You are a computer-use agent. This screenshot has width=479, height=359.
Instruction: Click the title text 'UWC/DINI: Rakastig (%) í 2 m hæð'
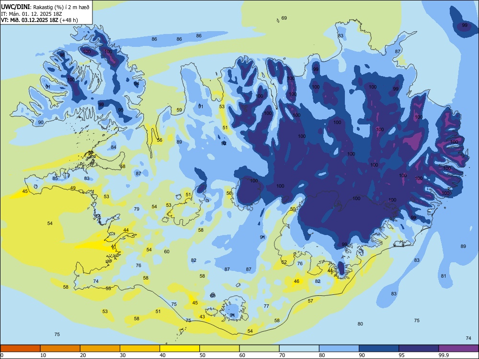coord(45,7)
